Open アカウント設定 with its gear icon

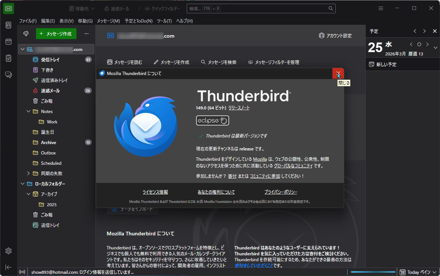click(x=321, y=35)
